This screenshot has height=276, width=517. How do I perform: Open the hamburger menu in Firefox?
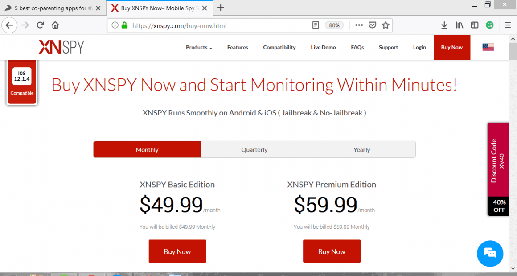pyautogui.click(x=508, y=25)
